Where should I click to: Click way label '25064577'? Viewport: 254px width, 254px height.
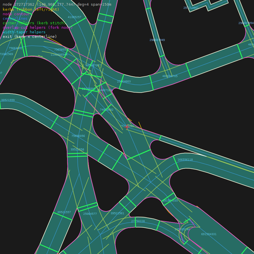click(90, 214)
